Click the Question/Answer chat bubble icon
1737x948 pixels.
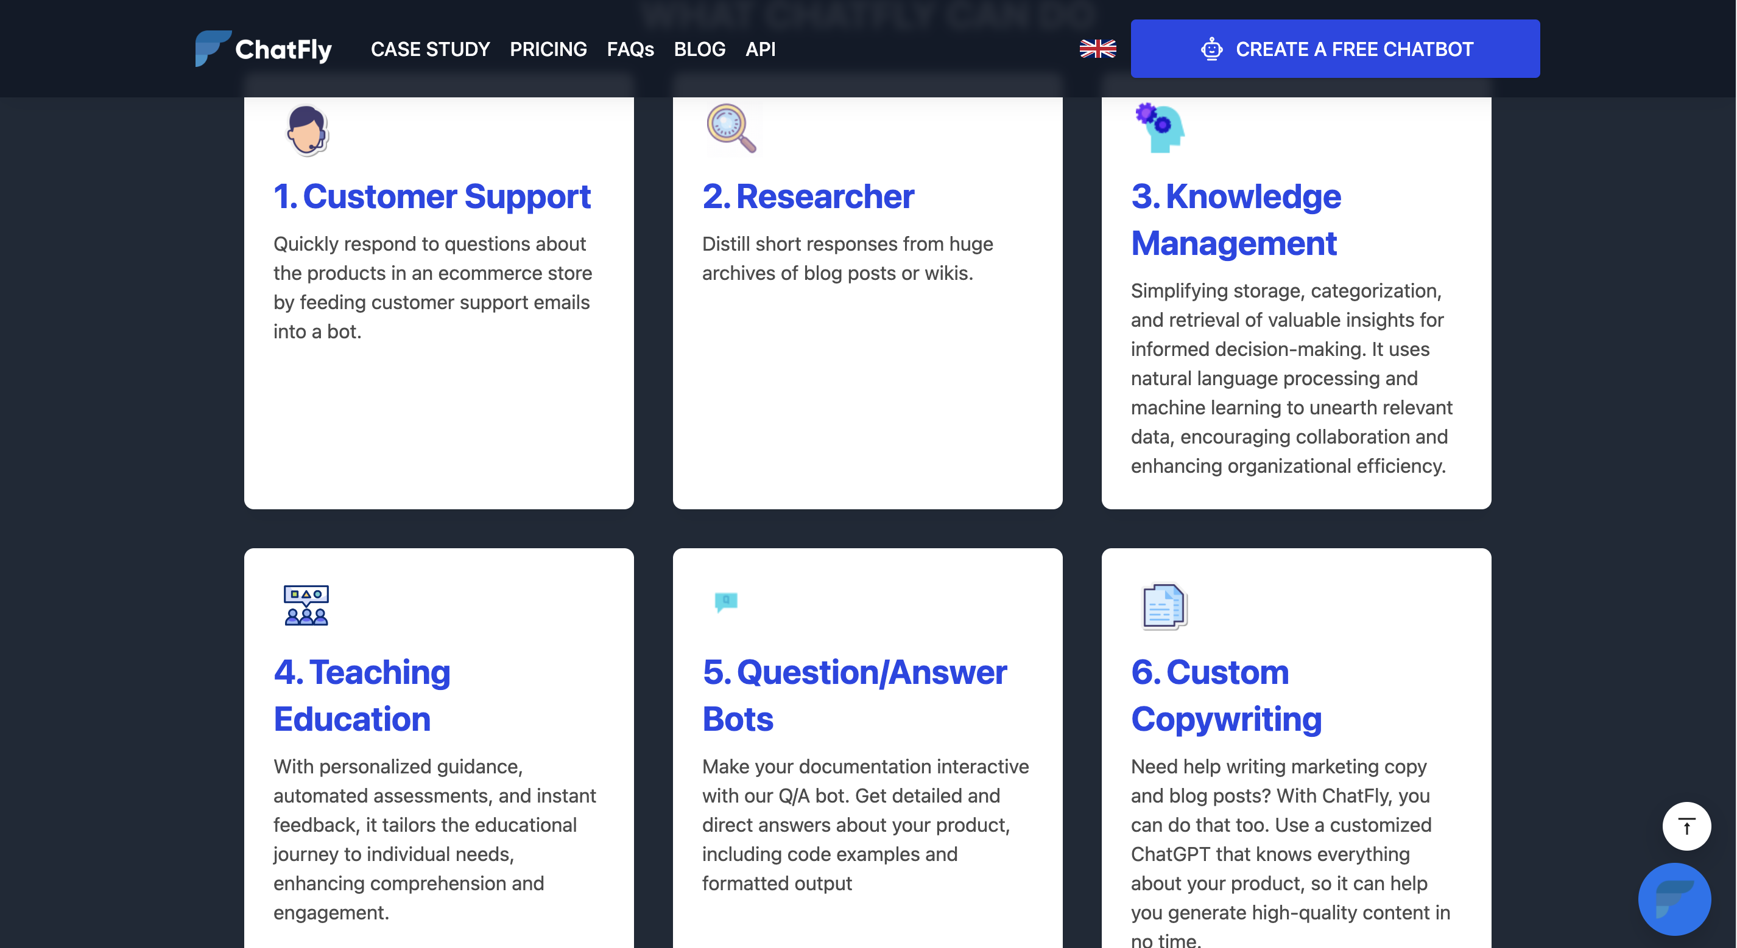click(x=725, y=601)
